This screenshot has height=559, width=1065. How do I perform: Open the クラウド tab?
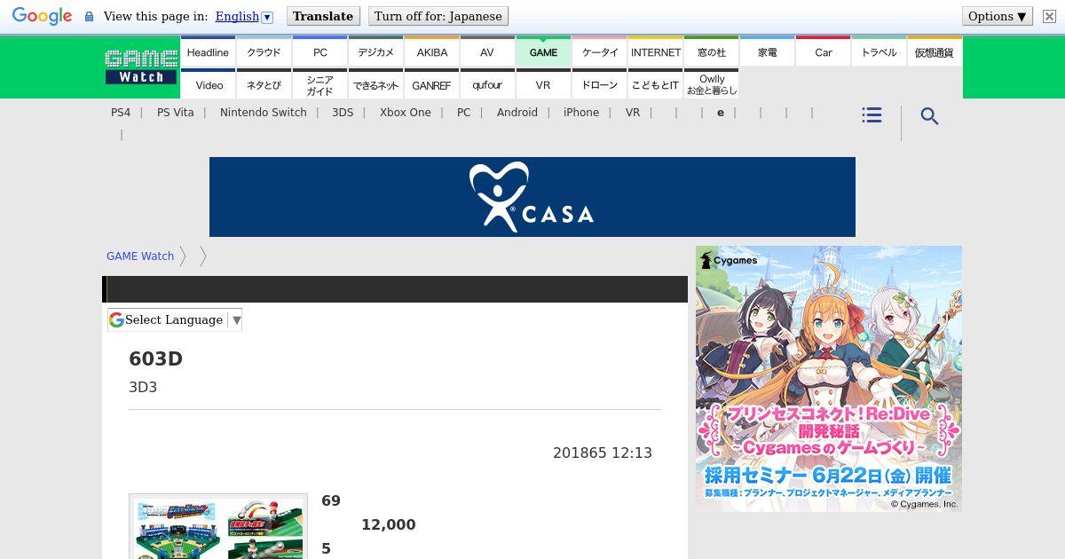point(264,51)
